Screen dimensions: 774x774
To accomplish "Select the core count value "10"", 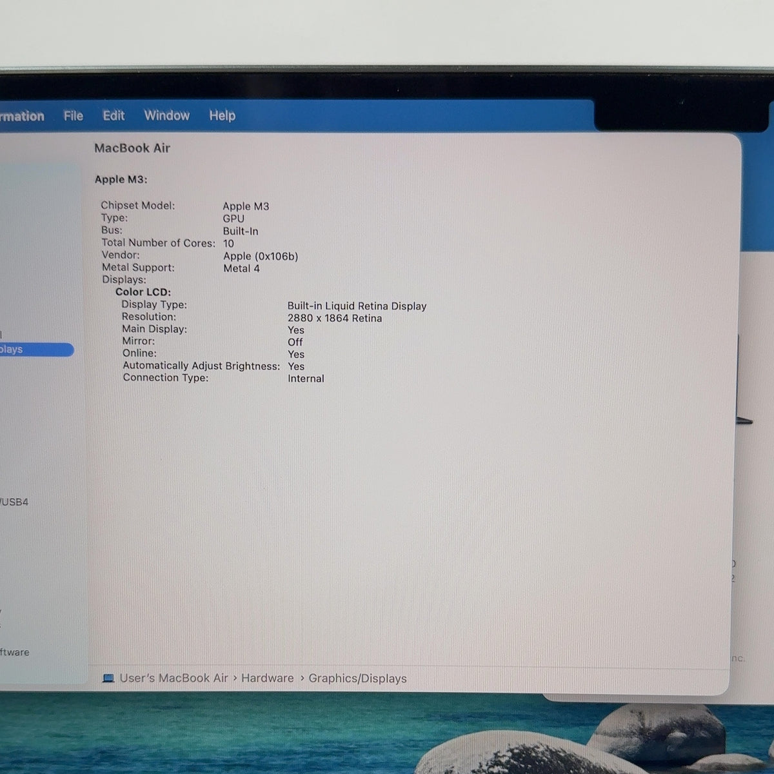I will pyautogui.click(x=229, y=243).
